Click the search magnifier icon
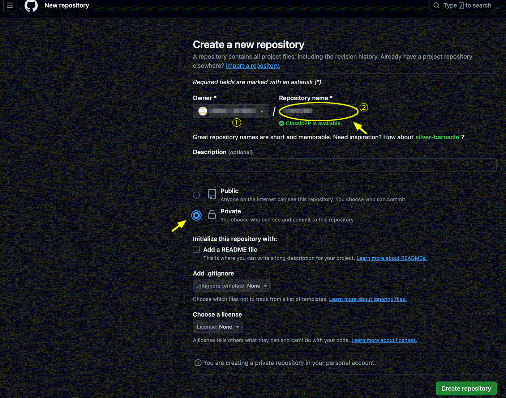506x398 pixels. pos(437,5)
